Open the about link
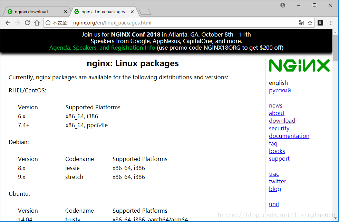 [x=277, y=113]
